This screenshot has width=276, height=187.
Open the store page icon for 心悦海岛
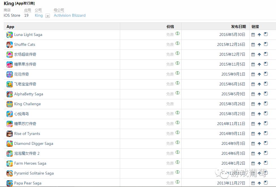coord(266,113)
